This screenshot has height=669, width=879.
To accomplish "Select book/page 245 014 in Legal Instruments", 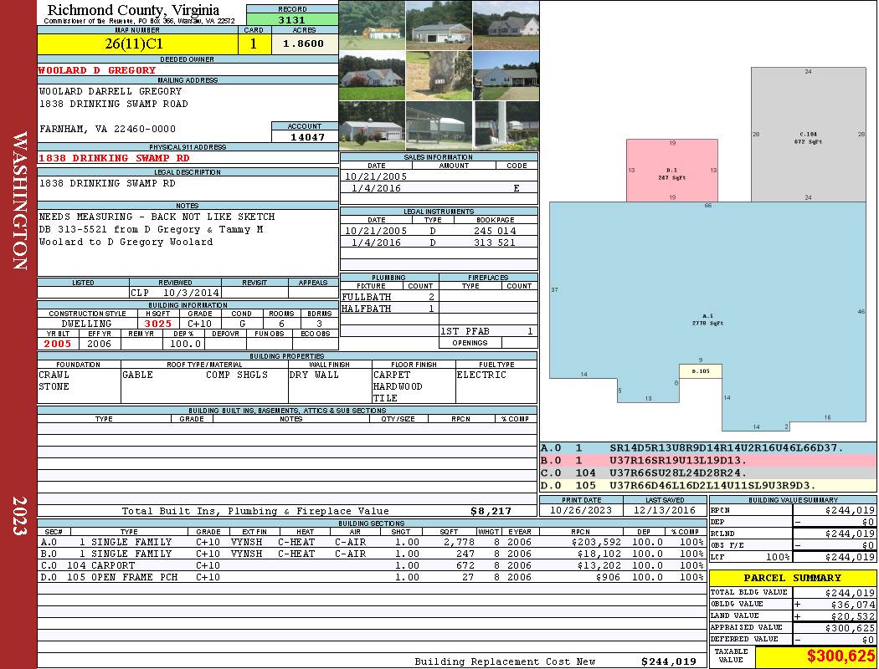I will (495, 231).
